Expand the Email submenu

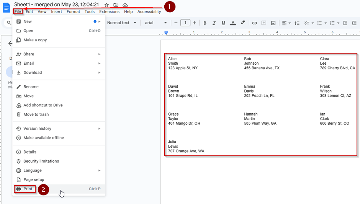tap(59, 63)
